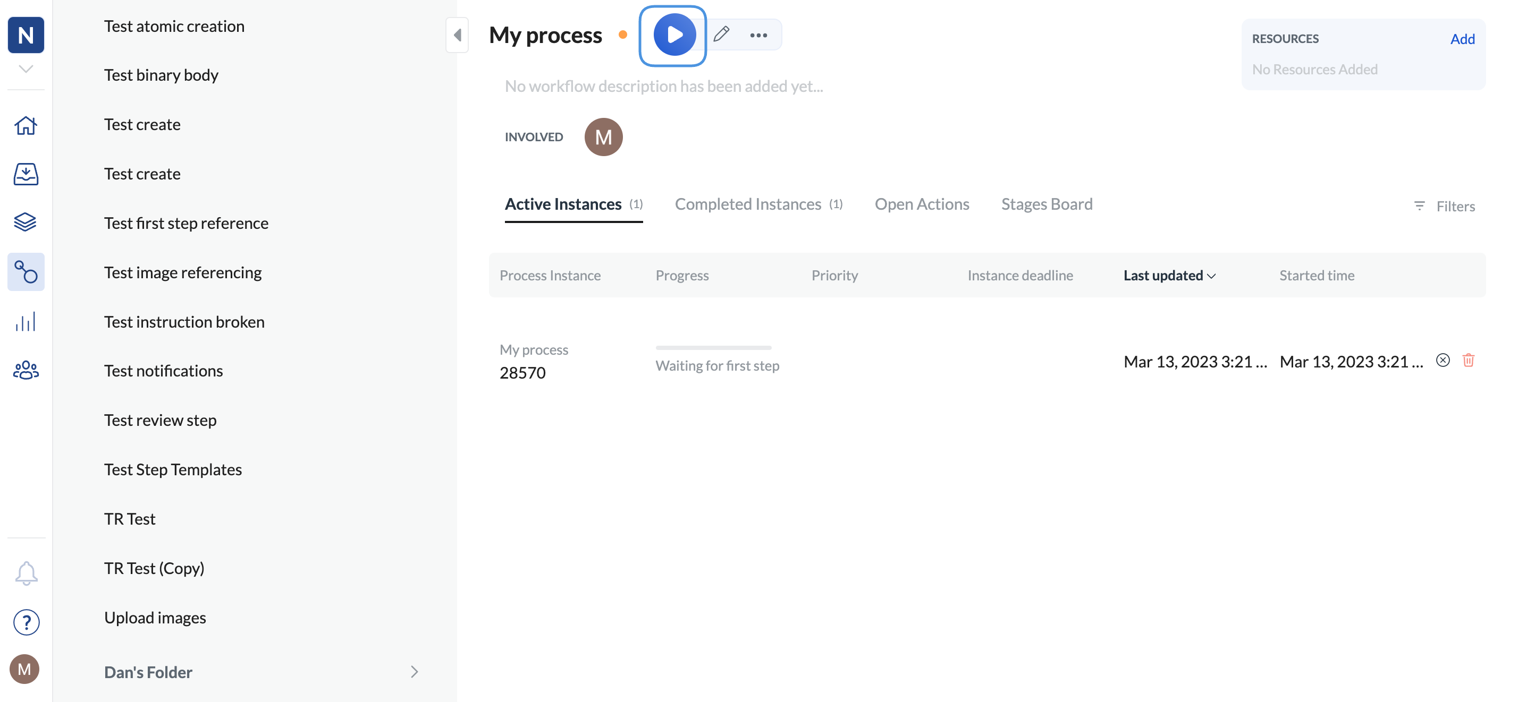Select the Home icon in sidebar
Viewport: 1518px width, 702px height.
tap(26, 125)
